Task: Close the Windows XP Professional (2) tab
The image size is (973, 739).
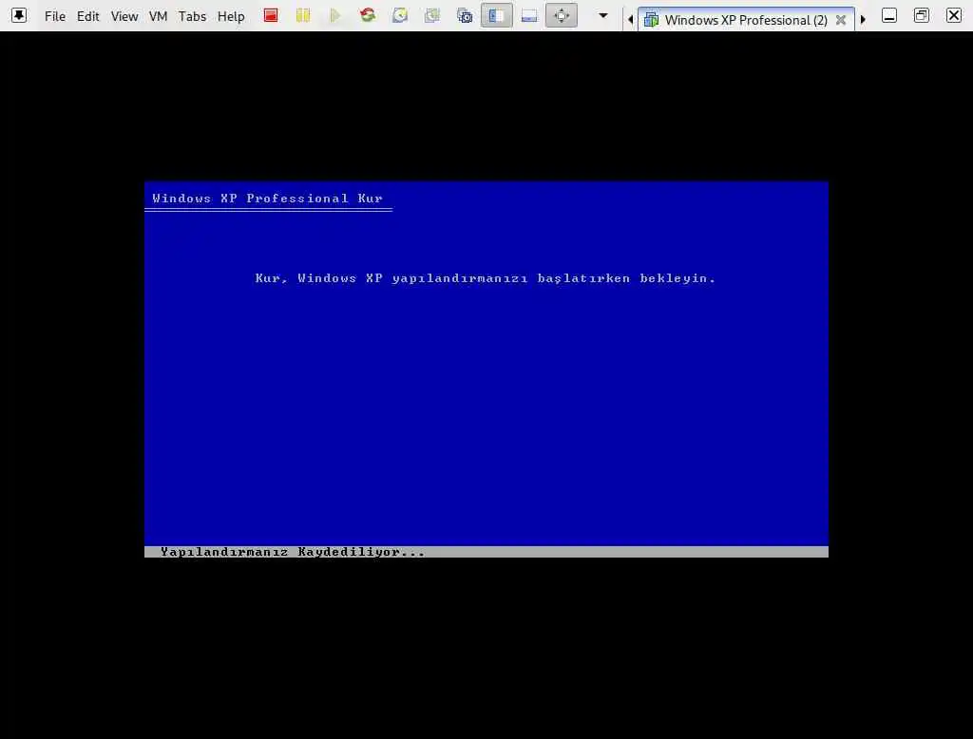Action: pos(841,20)
